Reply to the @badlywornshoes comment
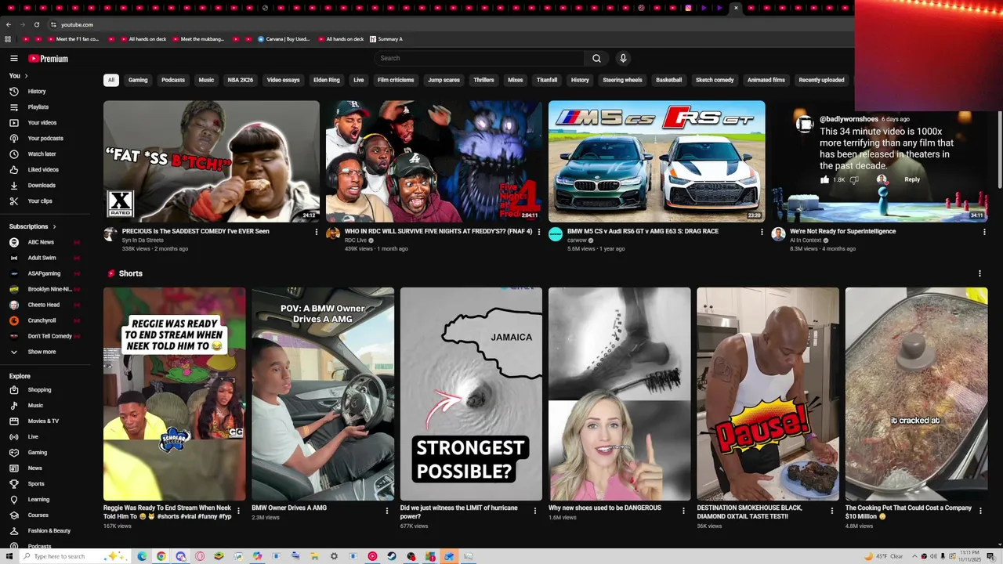The height and width of the screenshot is (564, 1003). pyautogui.click(x=912, y=179)
